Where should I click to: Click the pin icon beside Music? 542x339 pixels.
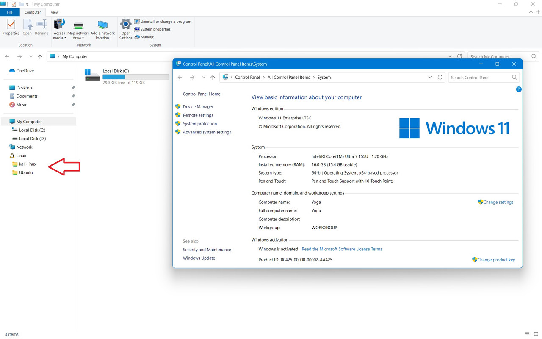[73, 105]
